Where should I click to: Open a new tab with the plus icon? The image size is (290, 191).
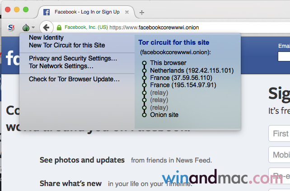pos(142,12)
